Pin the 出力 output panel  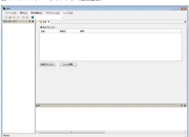pos(181,106)
